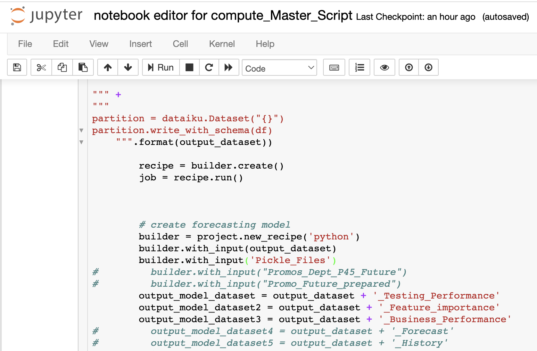The height and width of the screenshot is (351, 537).
Task: Collapse the partition.write_with_schema code section
Action: [81, 130]
